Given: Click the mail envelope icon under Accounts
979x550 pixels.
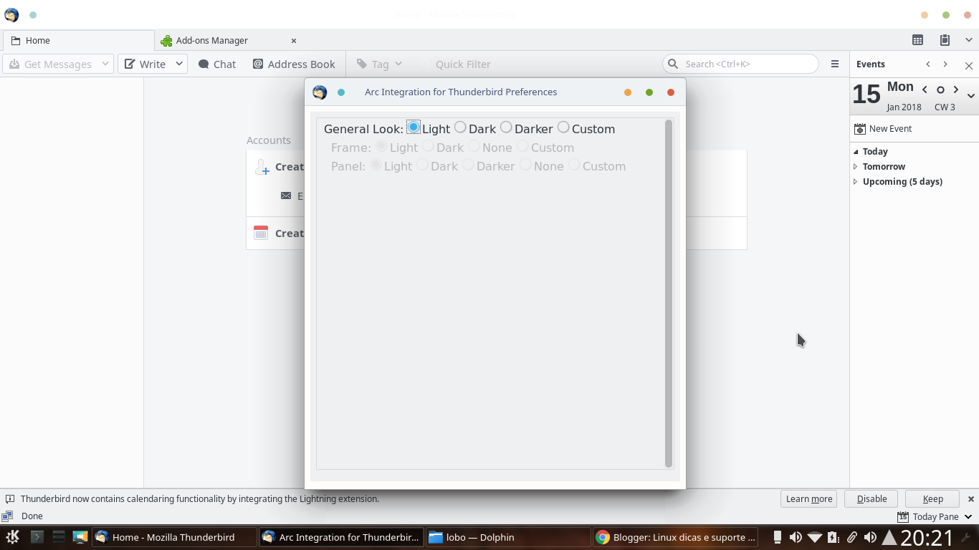Looking at the screenshot, I should click(286, 196).
